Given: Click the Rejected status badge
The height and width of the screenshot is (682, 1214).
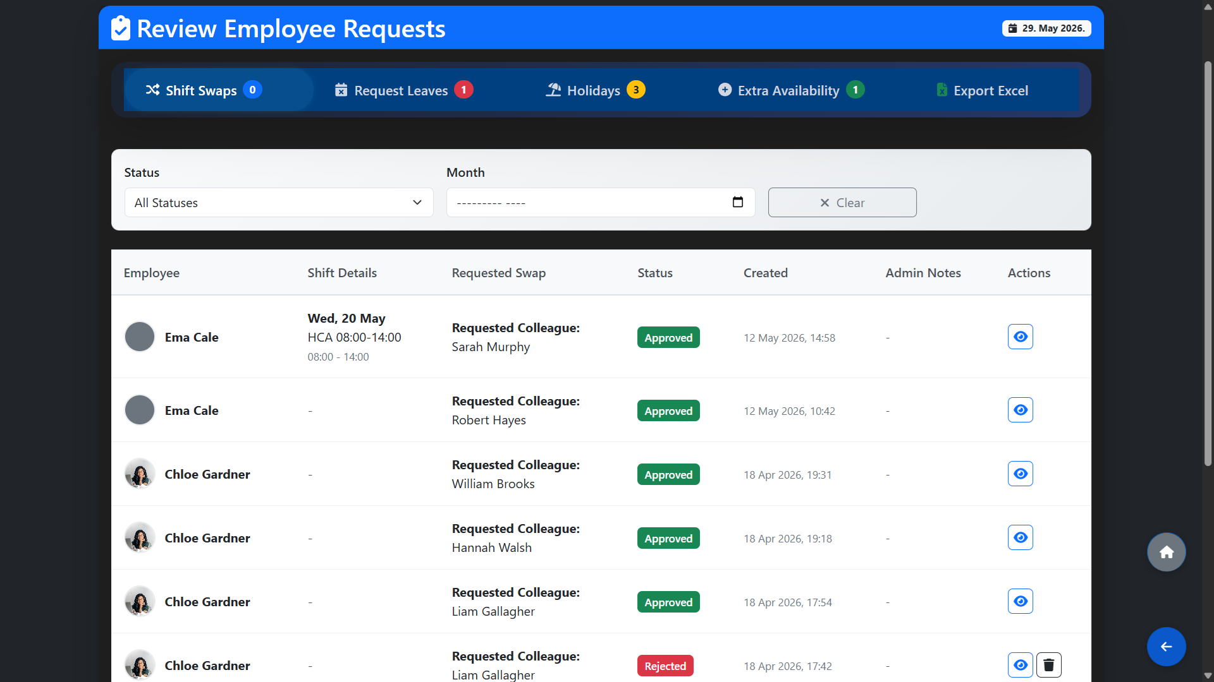Looking at the screenshot, I should pyautogui.click(x=665, y=666).
